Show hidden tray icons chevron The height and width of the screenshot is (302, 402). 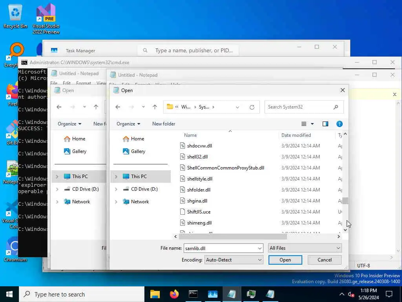click(342, 294)
